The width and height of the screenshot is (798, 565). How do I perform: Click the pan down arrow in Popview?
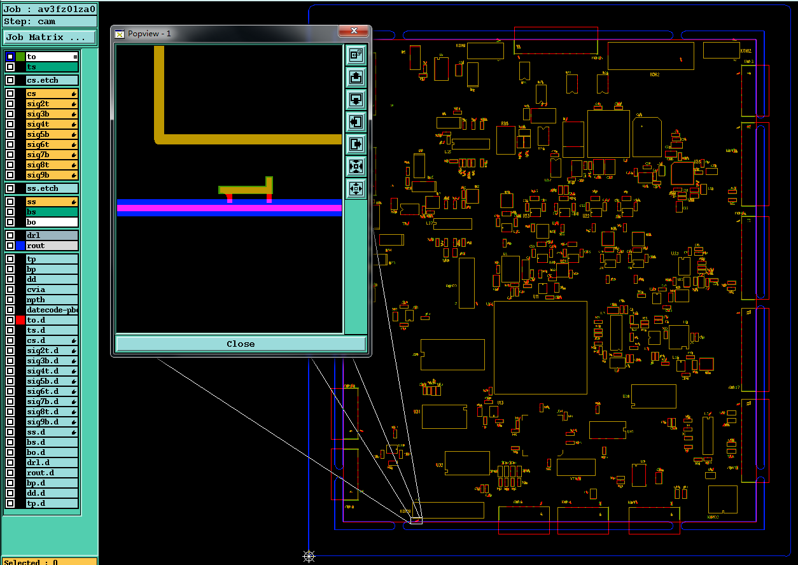[356, 99]
